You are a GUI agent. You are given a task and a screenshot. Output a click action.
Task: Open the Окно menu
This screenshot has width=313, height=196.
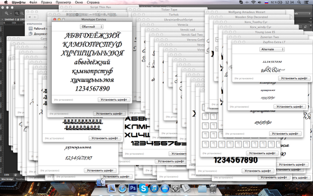pyautogui.click(x=79, y=3)
